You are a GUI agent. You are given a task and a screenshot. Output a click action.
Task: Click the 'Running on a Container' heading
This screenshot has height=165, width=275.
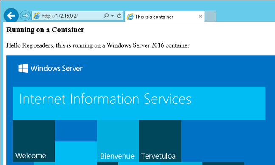coord(45,30)
